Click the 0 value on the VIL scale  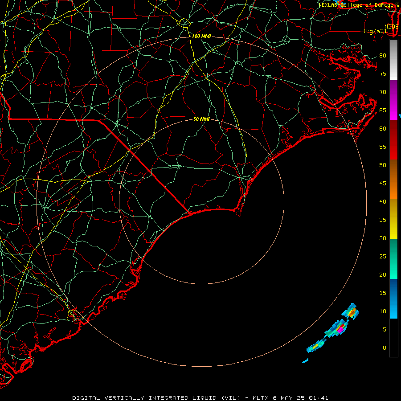[385, 348]
